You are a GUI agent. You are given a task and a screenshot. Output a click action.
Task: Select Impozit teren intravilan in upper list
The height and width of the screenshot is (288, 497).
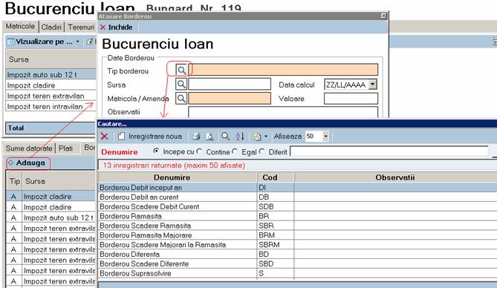coord(51,106)
